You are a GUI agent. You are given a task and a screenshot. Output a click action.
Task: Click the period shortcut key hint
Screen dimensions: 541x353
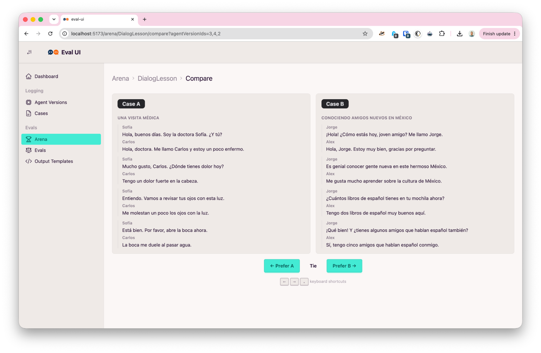(304, 282)
